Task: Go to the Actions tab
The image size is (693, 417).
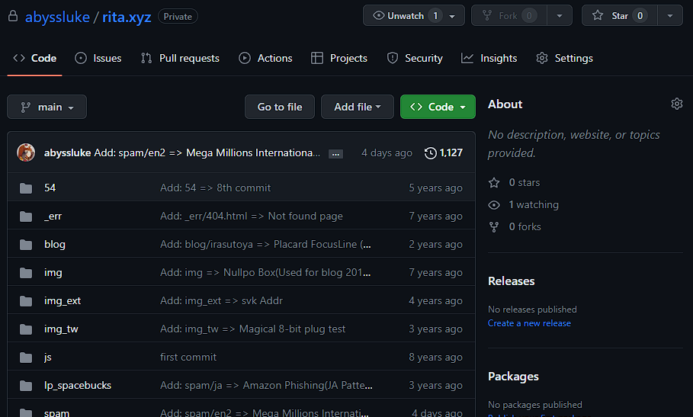Action: point(265,58)
